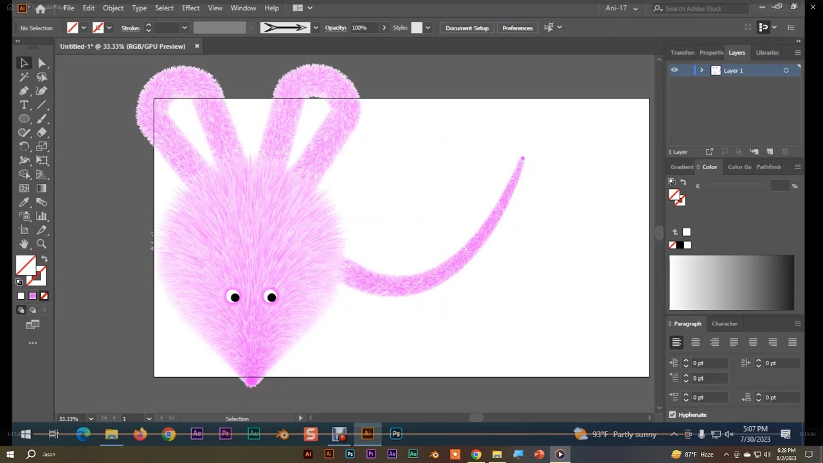Choose the Zoom tool
Viewport: 823px width, 463px height.
tap(42, 244)
